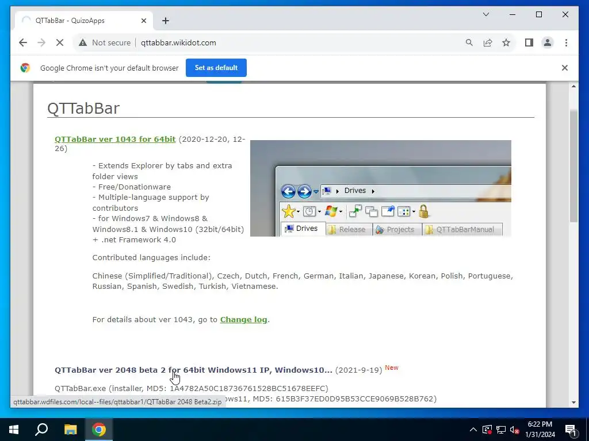The width and height of the screenshot is (589, 441).
Task: Click the scrollbar up arrow
Action: tap(573, 87)
